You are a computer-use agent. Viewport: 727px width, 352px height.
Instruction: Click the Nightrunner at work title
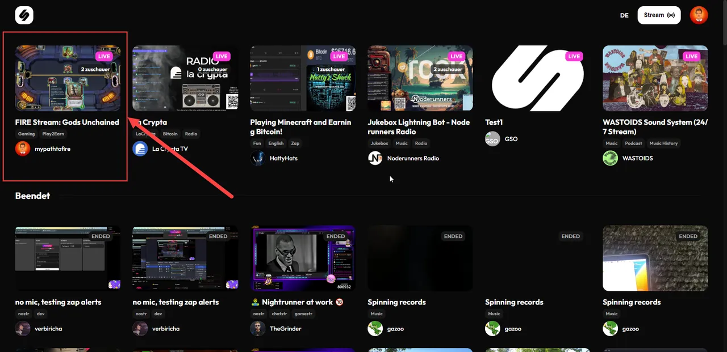point(297,302)
